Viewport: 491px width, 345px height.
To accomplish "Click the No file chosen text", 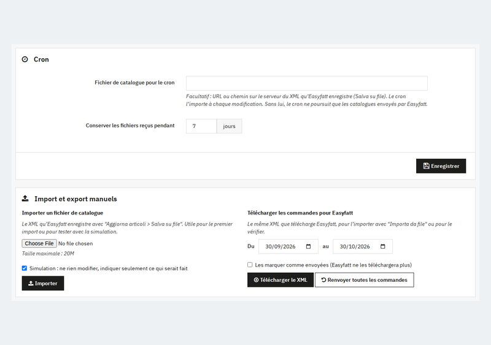I will coord(75,243).
